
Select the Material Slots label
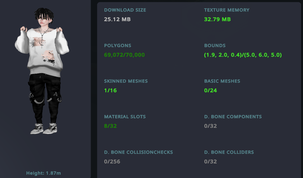(x=125, y=117)
